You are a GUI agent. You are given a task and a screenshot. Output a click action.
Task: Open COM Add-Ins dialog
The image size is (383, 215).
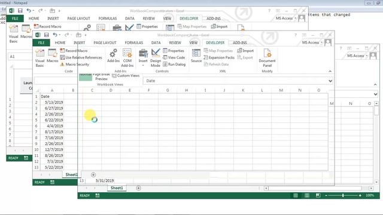point(127,58)
